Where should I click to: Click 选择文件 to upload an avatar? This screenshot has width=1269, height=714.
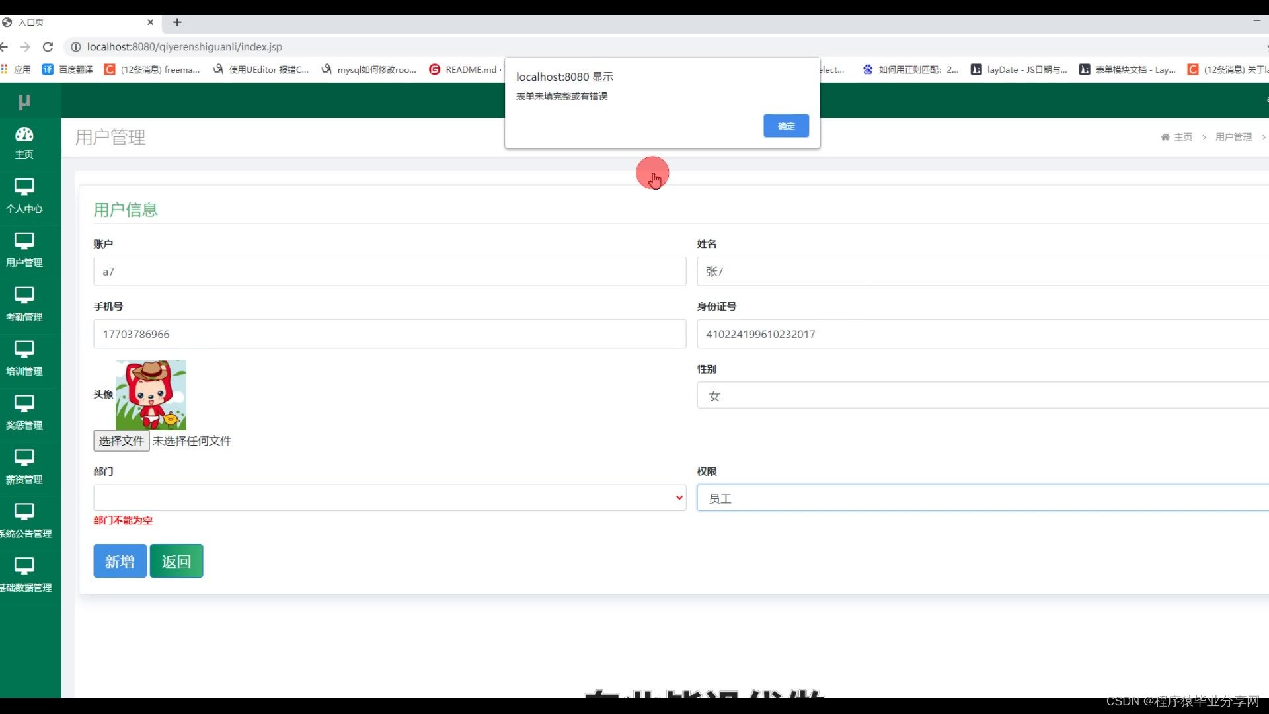[x=121, y=441]
